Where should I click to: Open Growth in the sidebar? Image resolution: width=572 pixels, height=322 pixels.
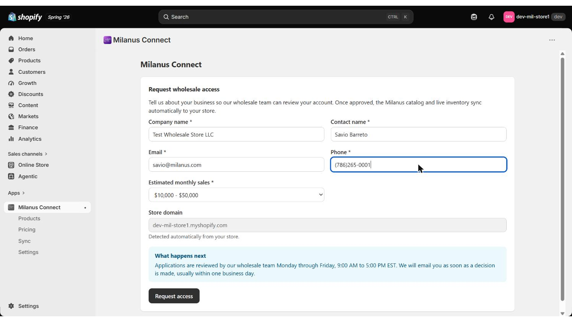(x=27, y=83)
